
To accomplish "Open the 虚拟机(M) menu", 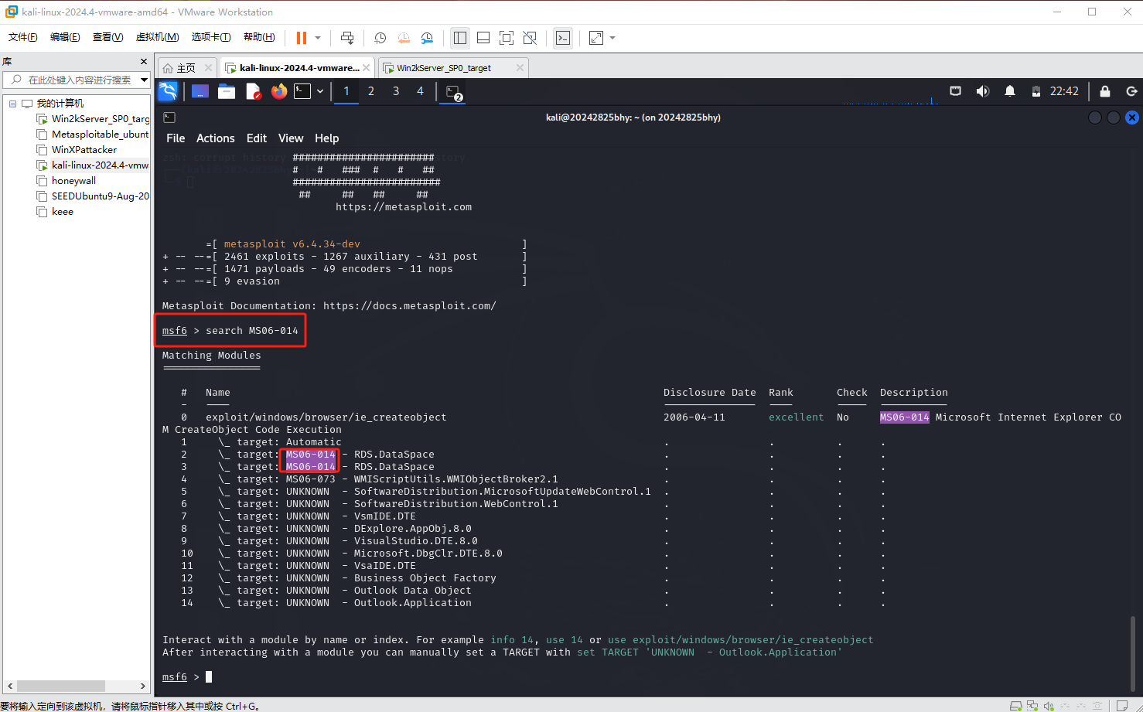I will click(x=157, y=37).
